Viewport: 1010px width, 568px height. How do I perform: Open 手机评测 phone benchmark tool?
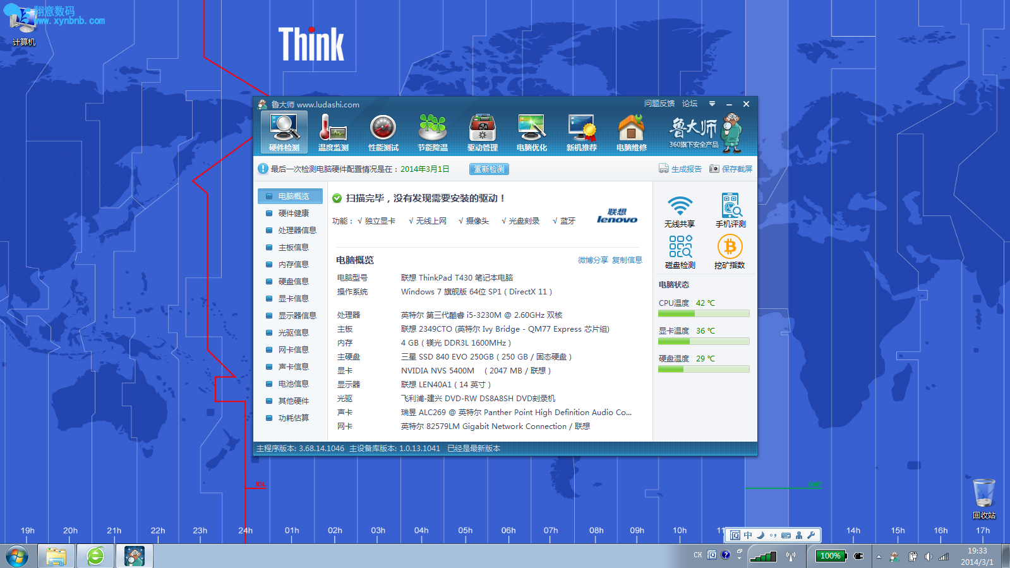coord(730,211)
